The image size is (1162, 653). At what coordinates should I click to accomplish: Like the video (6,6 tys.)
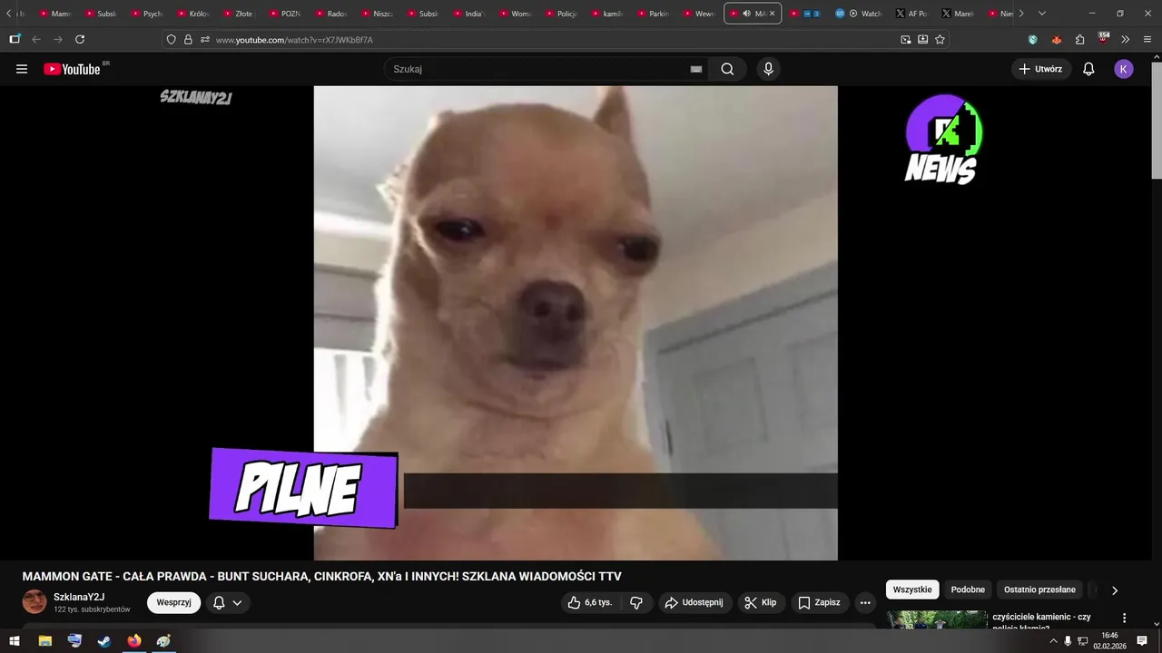coord(589,602)
